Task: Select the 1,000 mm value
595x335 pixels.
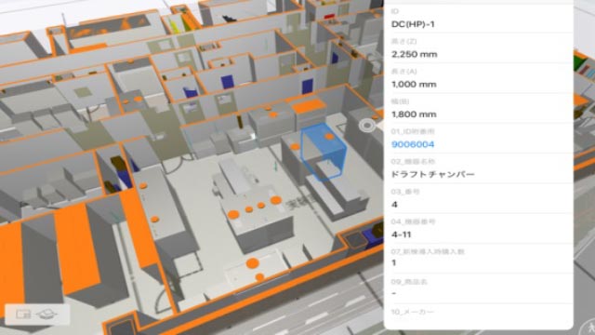Action: click(414, 85)
